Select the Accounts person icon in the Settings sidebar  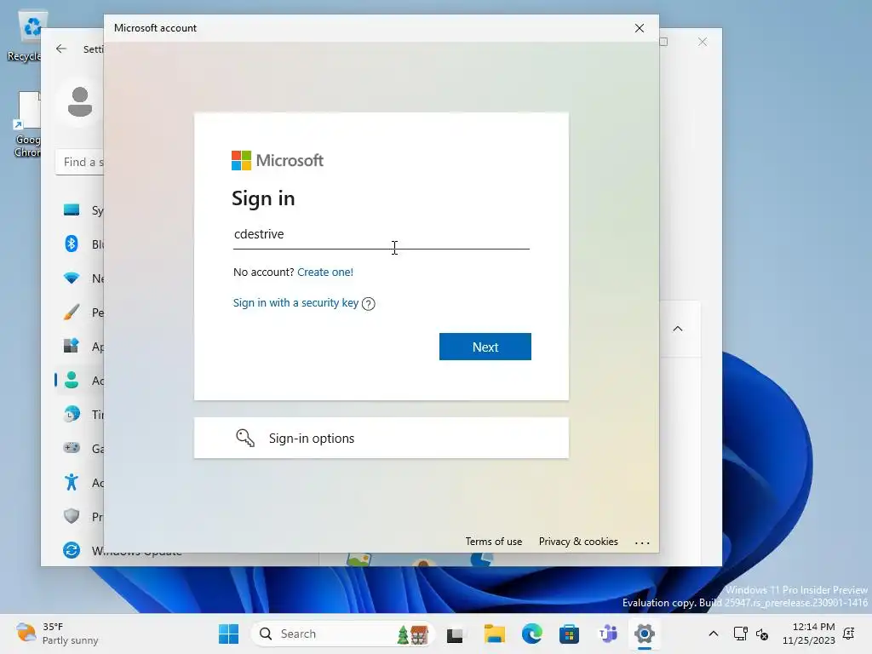[x=72, y=380]
